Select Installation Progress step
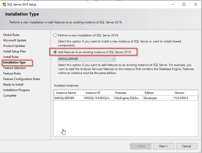 17,90
